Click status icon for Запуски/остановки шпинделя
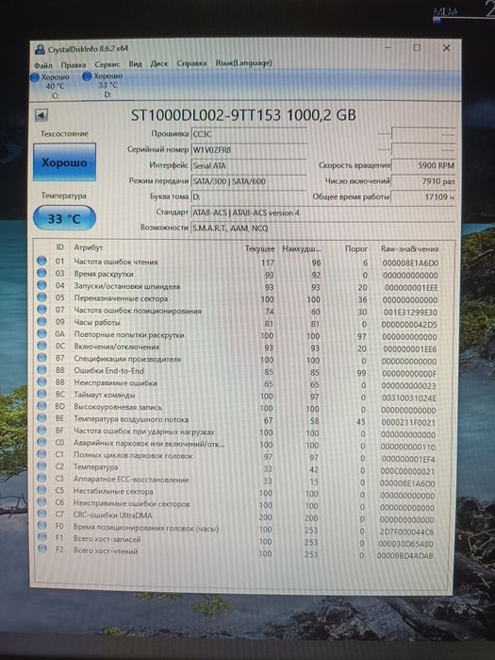 pyautogui.click(x=41, y=285)
